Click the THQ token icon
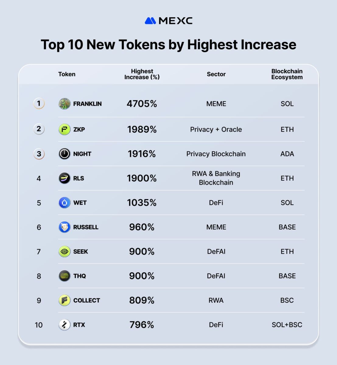This screenshot has width=337, height=365. (65, 276)
